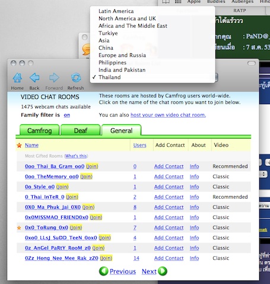Sort rooms by Name column
The width and height of the screenshot is (270, 284).
31,146
